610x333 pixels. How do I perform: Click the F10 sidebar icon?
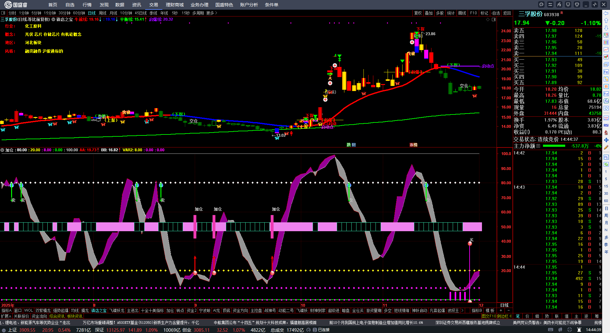coord(606,72)
